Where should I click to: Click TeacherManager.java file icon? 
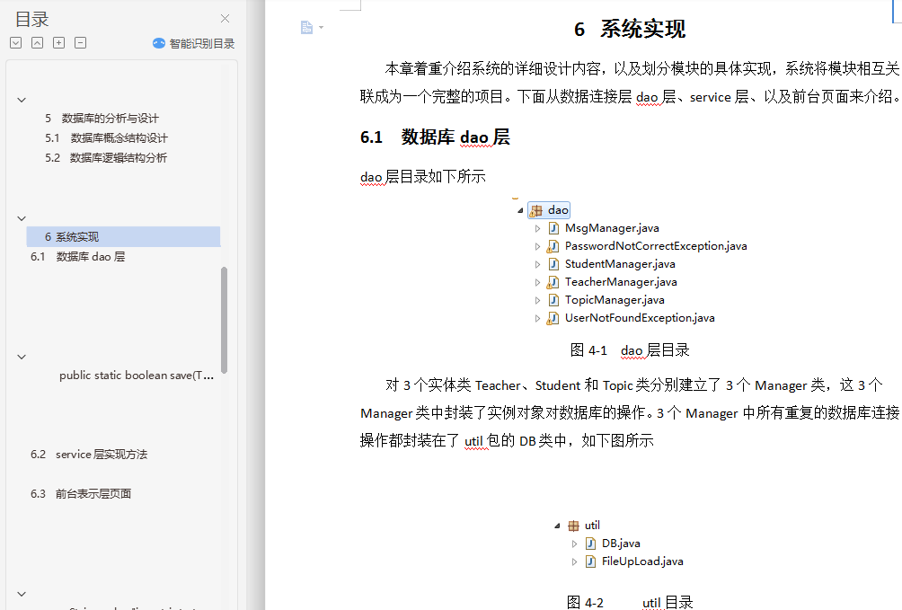[553, 283]
